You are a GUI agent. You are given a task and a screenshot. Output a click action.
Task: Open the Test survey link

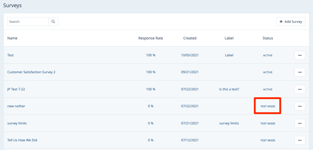[10, 55]
